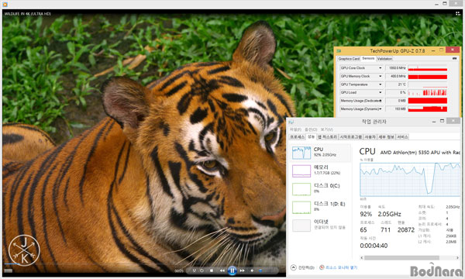Image resolution: width=465 pixels, height=279 pixels.
Task: Mute the player volume speaker icon
Action: tap(252, 270)
